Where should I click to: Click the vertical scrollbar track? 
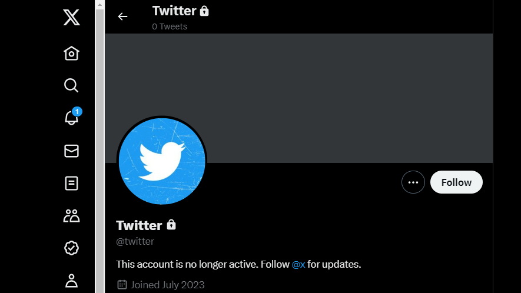(x=99, y=151)
